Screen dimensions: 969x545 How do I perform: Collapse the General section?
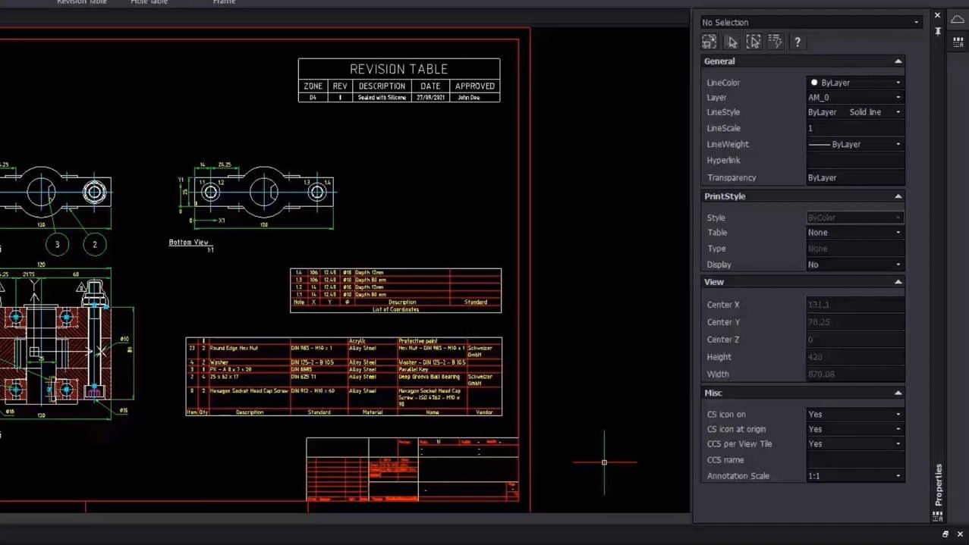click(898, 61)
